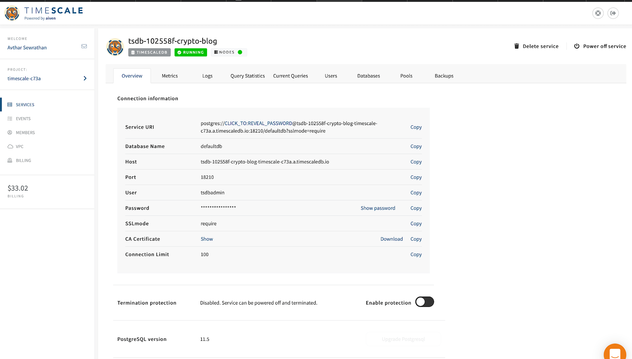
Task: Copy the Service URI
Action: tap(416, 127)
